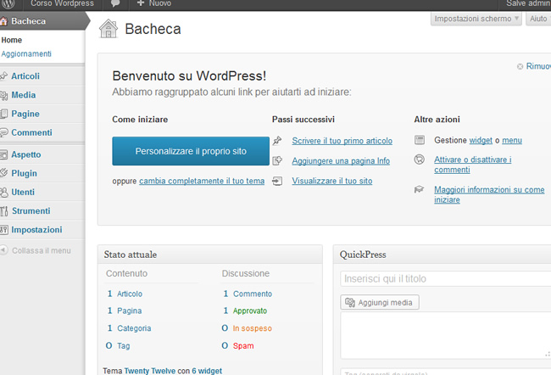Open the In sospeso comments link
551x375 pixels.
click(252, 328)
